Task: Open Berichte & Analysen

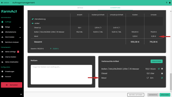Action: [x=12, y=42]
